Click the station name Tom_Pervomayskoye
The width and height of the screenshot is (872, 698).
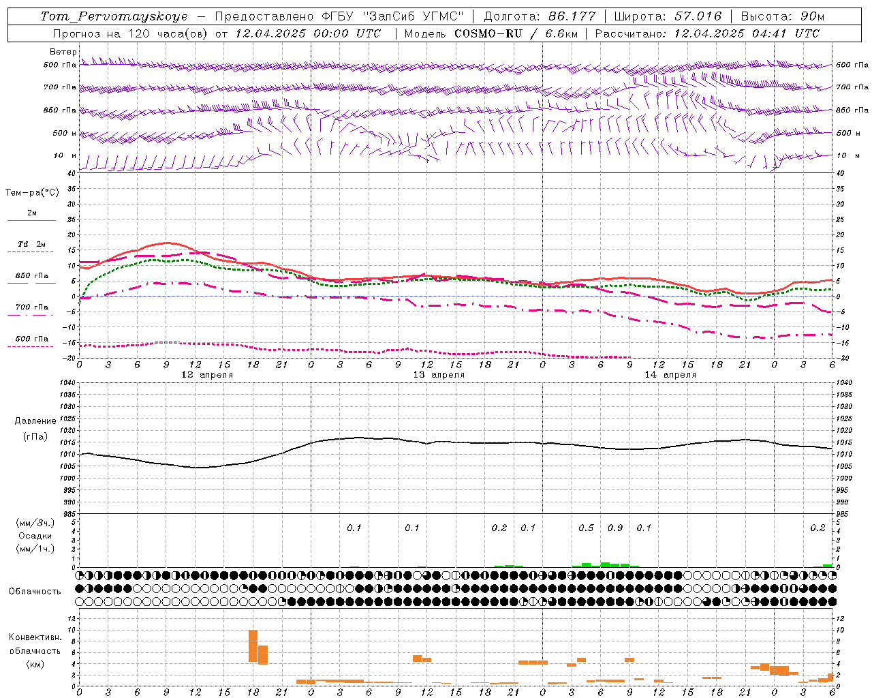click(x=114, y=16)
